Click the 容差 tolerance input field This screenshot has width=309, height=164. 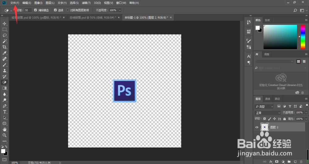[x=28, y=10]
